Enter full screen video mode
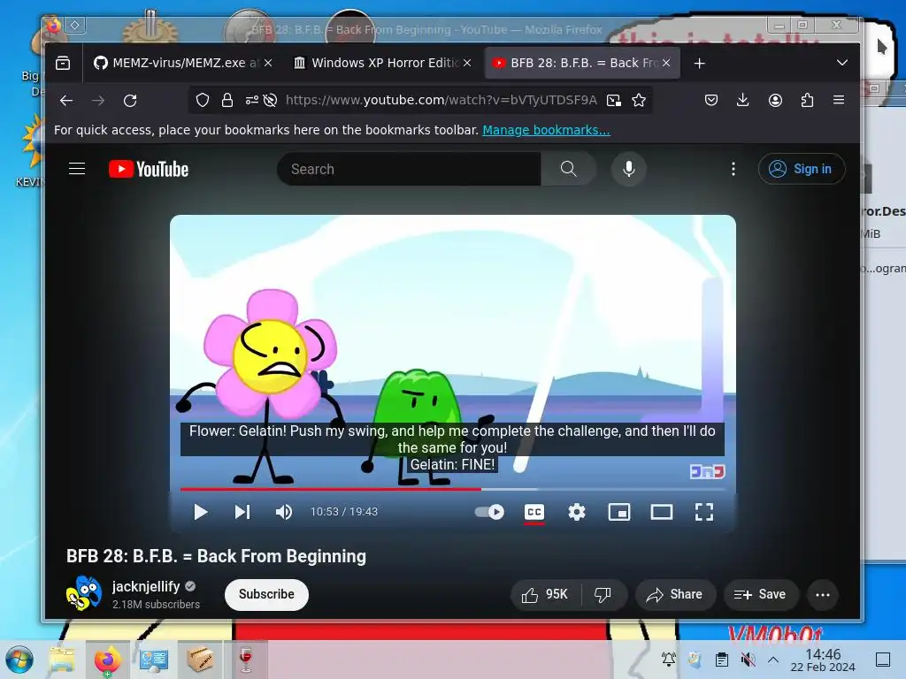This screenshot has width=906, height=679. (703, 512)
